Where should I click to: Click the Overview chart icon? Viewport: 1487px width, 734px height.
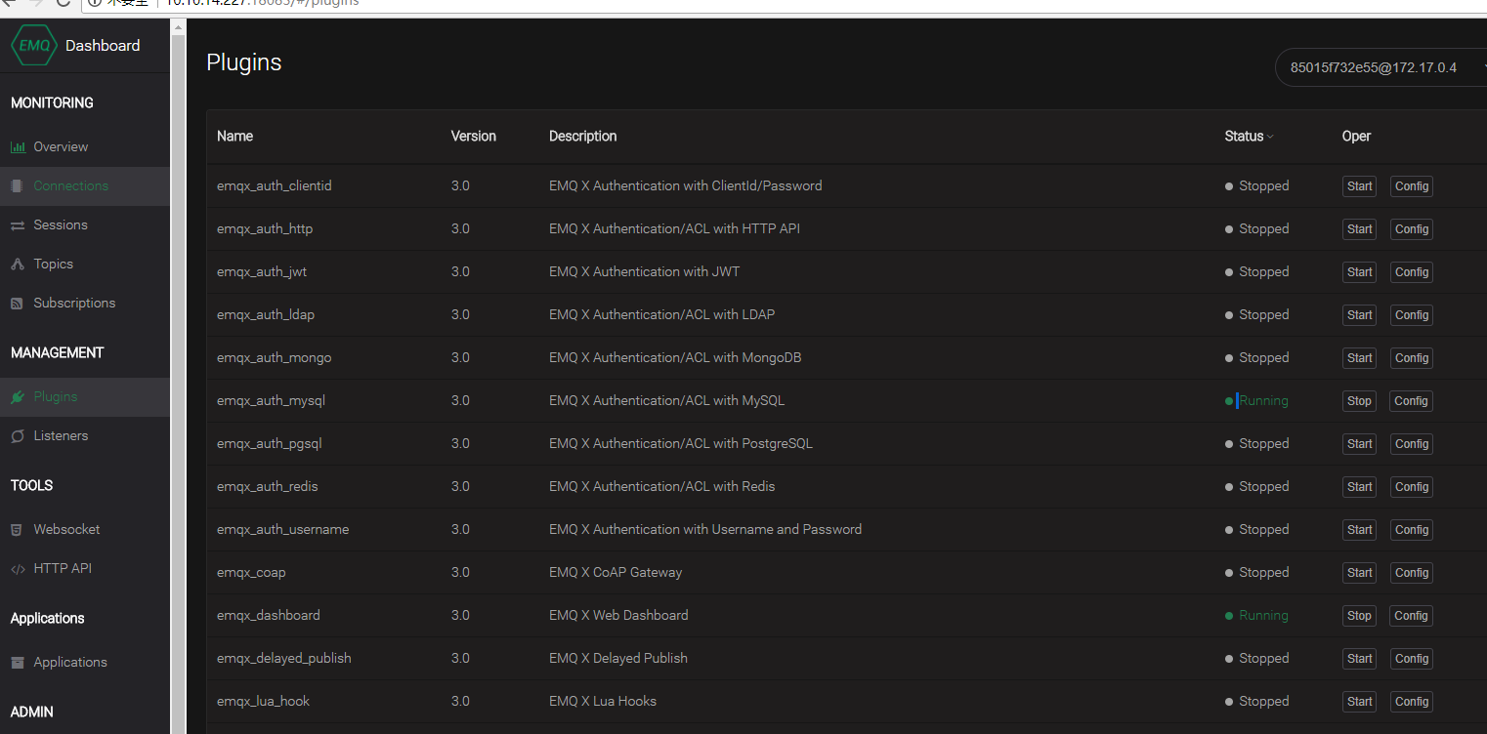[18, 147]
